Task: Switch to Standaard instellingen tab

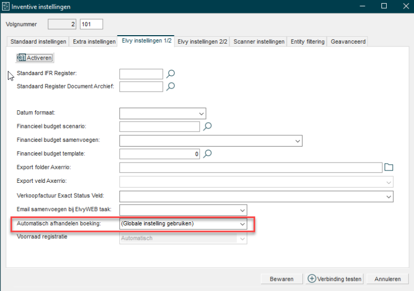Action: 38,42
